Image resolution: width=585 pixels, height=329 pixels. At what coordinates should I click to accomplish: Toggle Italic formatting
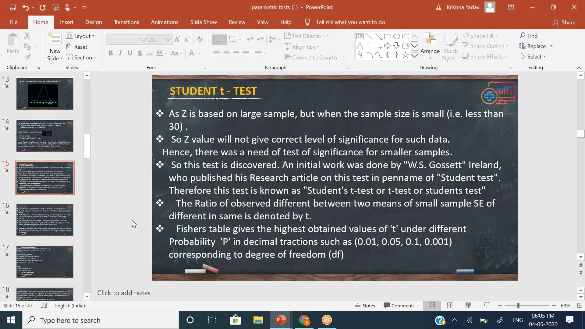120,53
